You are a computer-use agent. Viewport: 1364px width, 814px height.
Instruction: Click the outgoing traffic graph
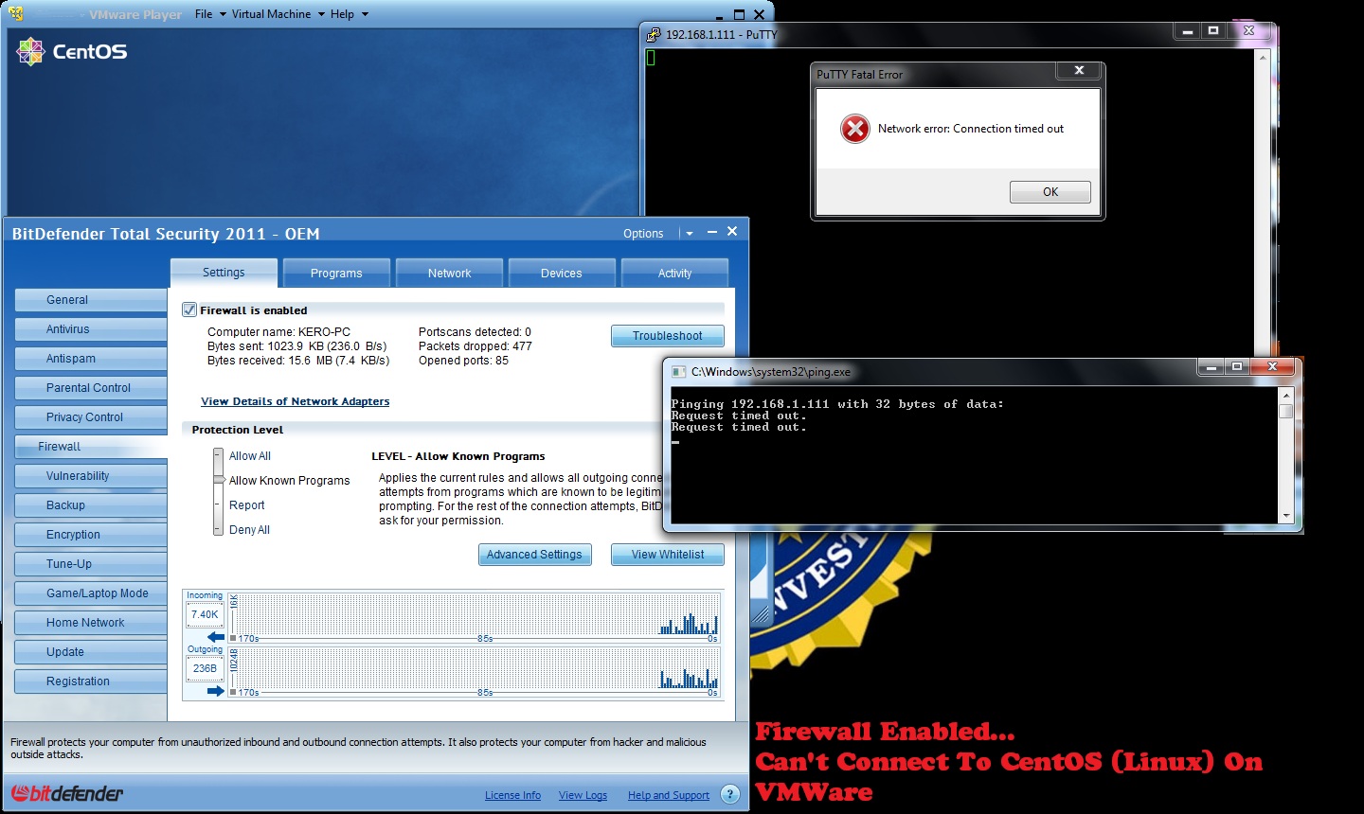point(475,672)
